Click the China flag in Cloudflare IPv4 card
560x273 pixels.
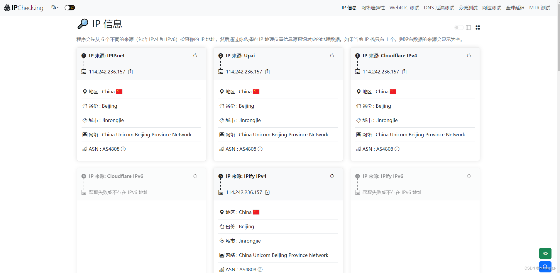393,92
